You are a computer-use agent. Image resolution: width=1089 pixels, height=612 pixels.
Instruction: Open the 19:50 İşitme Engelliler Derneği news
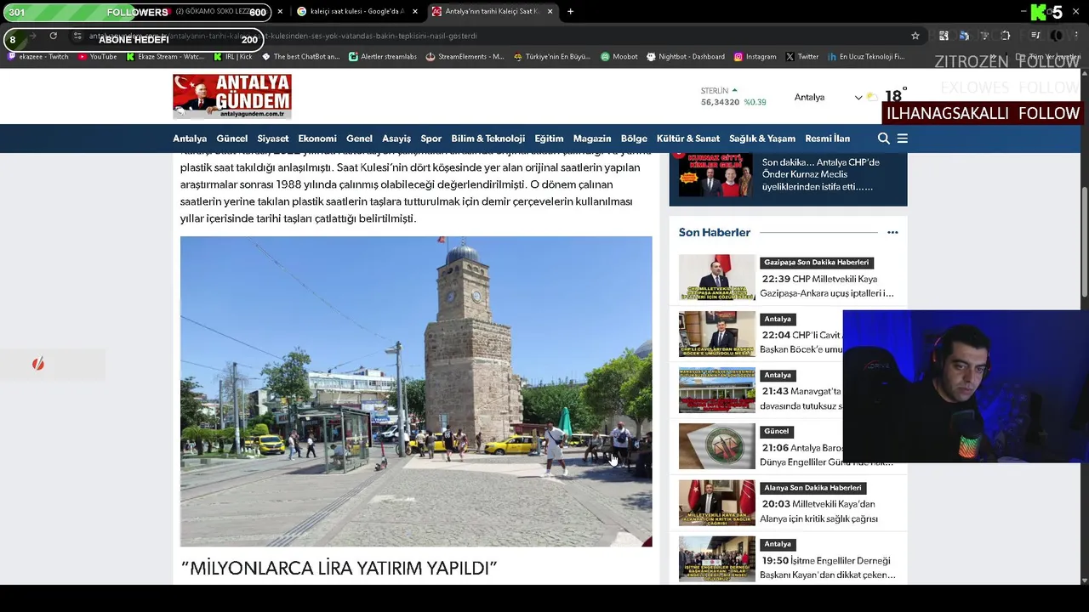(828, 568)
